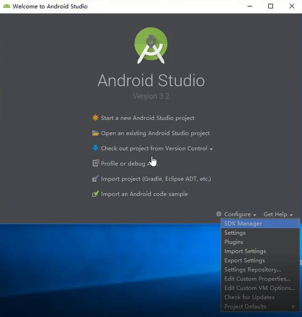Choose Edit Custom VM Options...
302x317 pixels.
click(260, 288)
